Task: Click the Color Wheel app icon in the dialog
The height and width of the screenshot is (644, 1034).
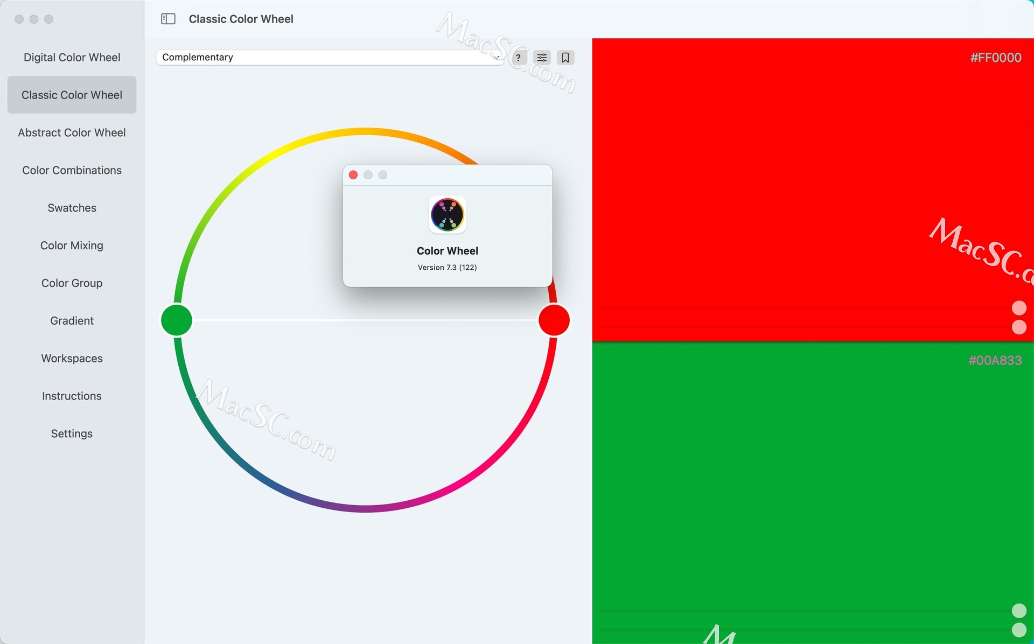Action: click(447, 215)
